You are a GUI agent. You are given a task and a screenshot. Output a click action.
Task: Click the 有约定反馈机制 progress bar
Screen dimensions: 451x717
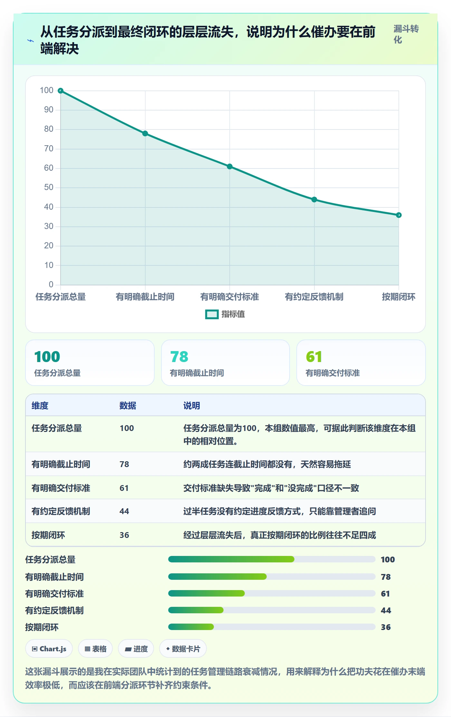point(272,610)
